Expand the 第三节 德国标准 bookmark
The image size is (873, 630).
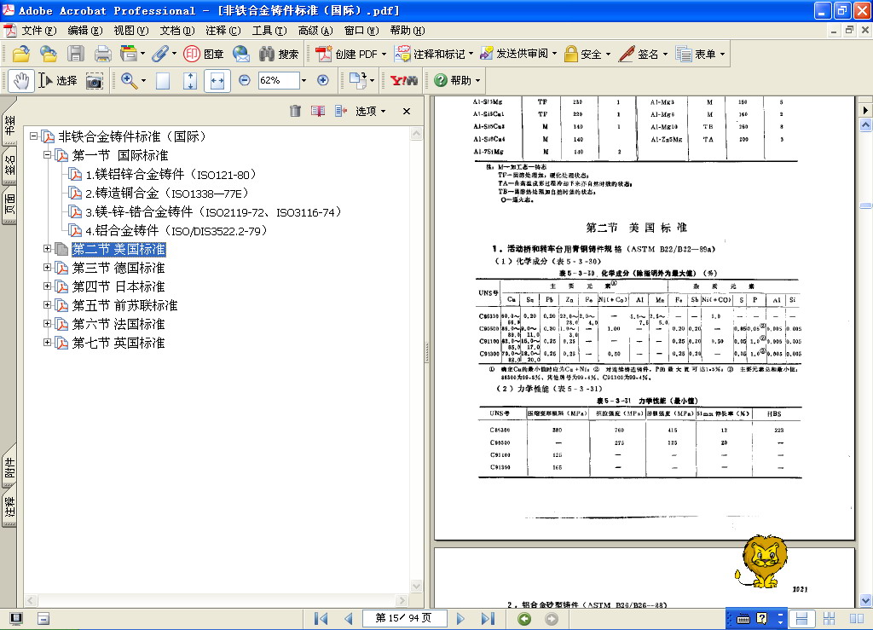point(48,268)
